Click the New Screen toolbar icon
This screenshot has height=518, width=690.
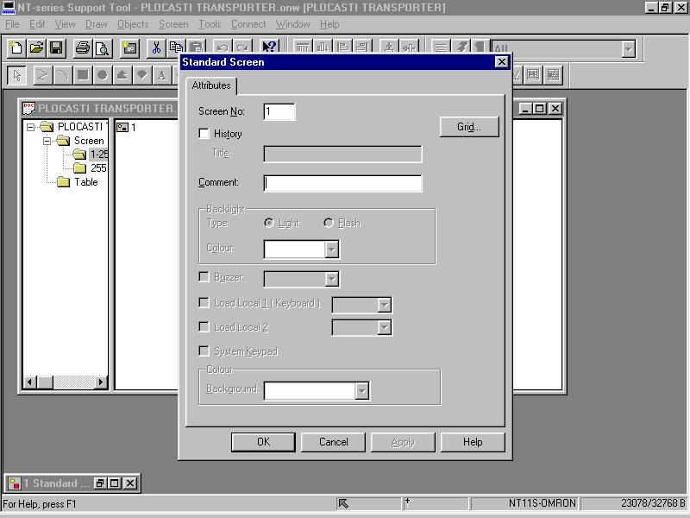coord(129,48)
